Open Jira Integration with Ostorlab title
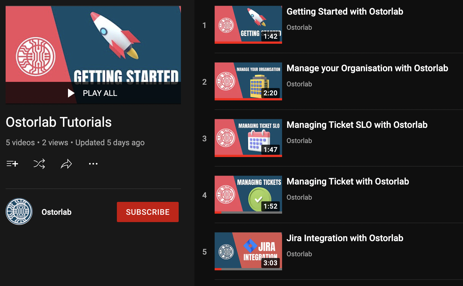This screenshot has height=286, width=463. click(345, 238)
